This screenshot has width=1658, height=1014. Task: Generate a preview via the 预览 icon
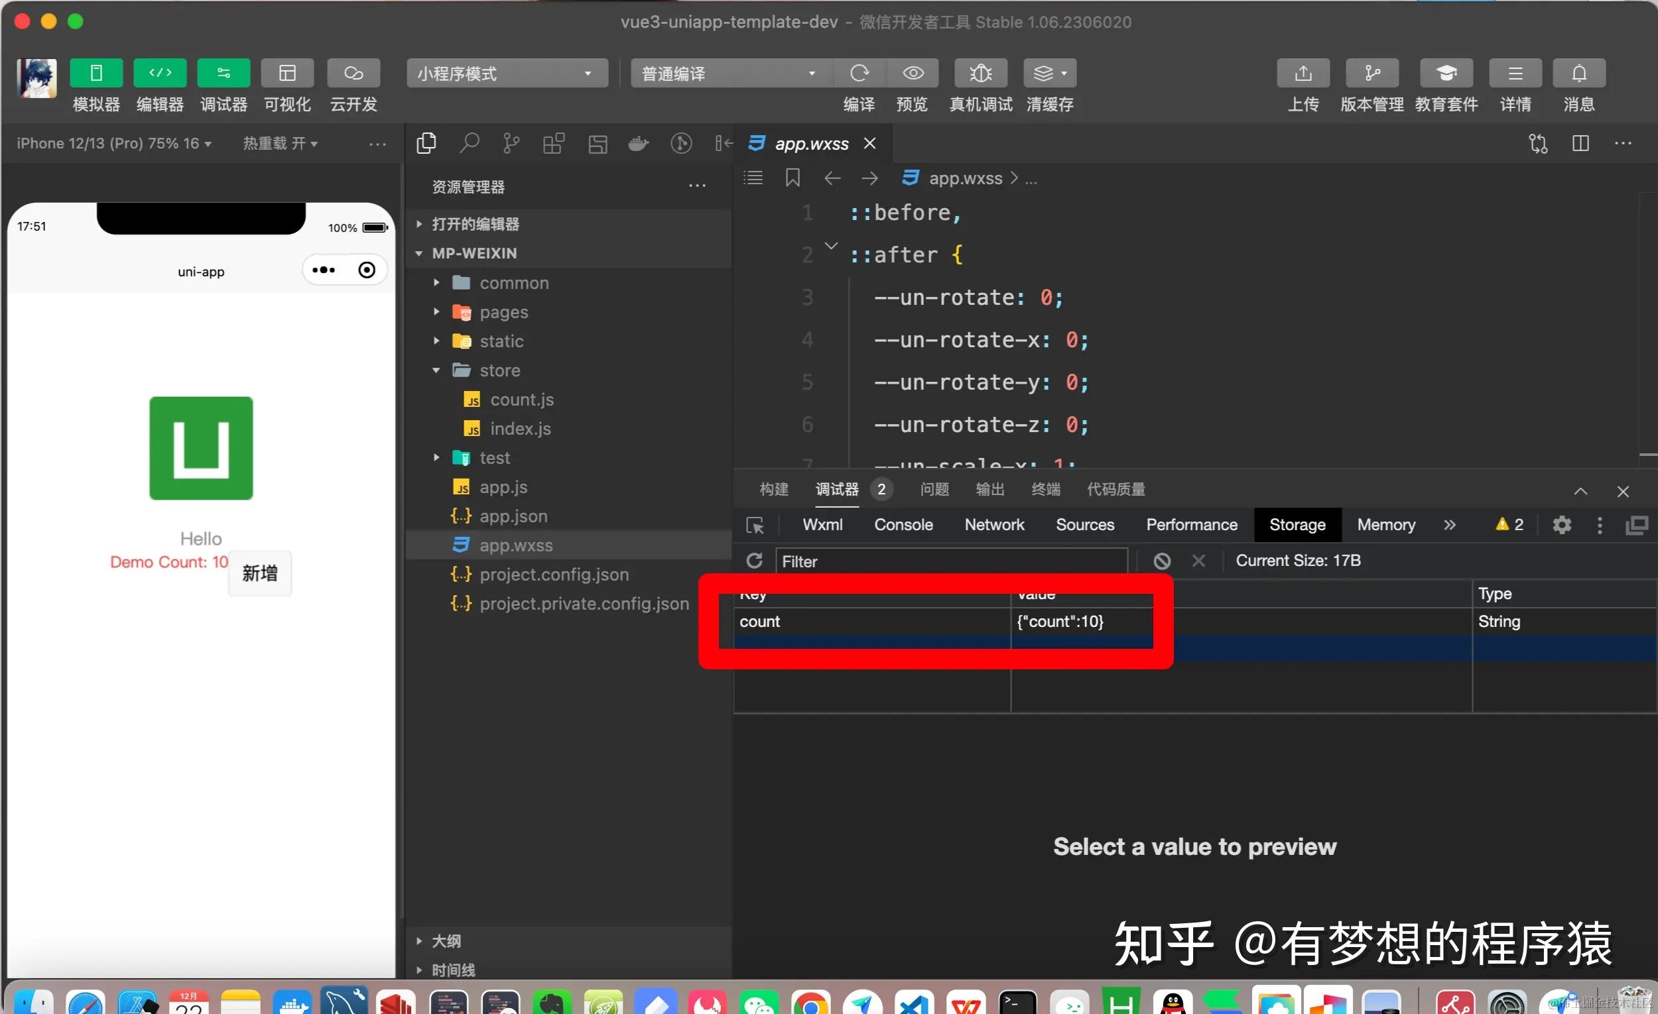pos(913,73)
